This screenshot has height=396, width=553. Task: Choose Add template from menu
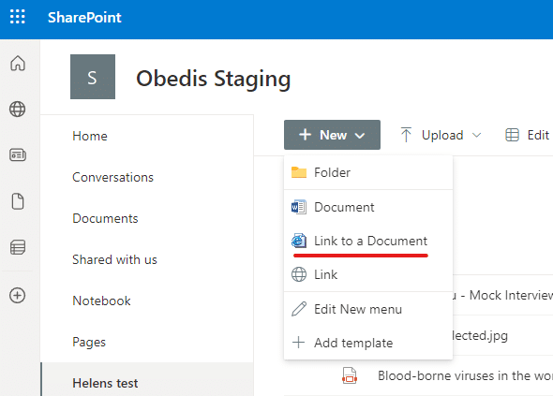point(368,343)
